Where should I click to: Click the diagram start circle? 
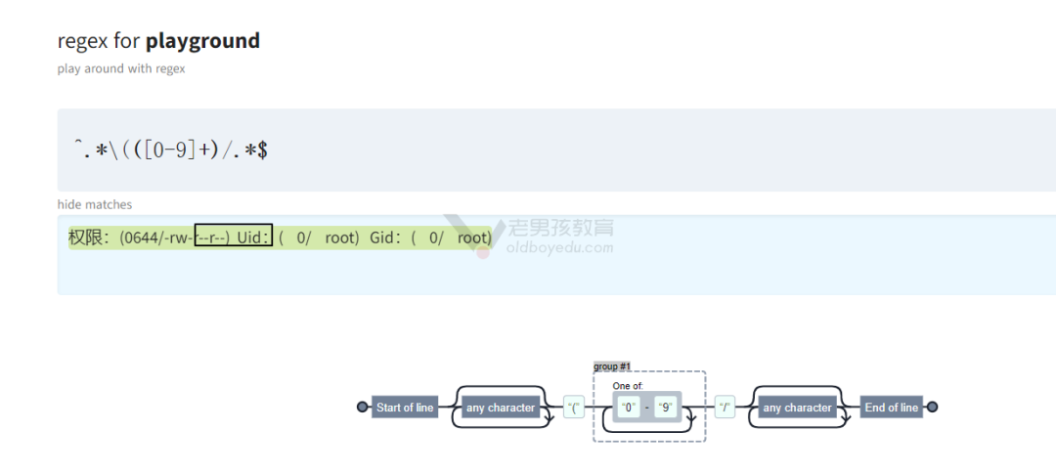pyautogui.click(x=363, y=408)
